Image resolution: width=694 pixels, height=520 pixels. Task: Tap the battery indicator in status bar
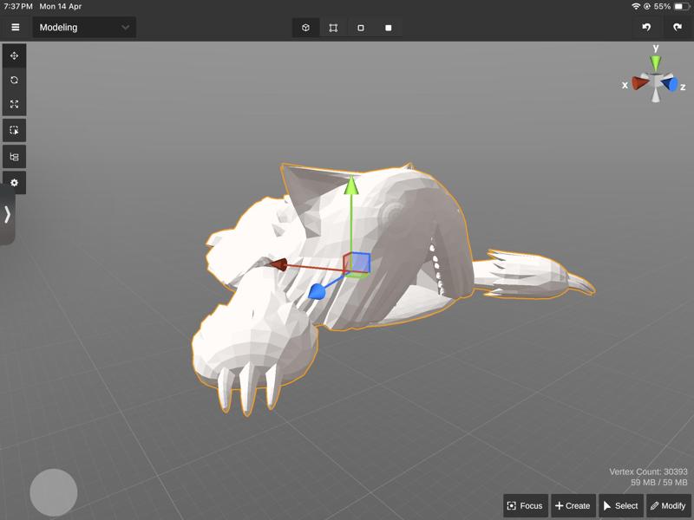point(681,6)
